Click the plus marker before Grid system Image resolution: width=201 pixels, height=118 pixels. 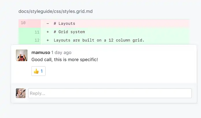click(x=48, y=32)
